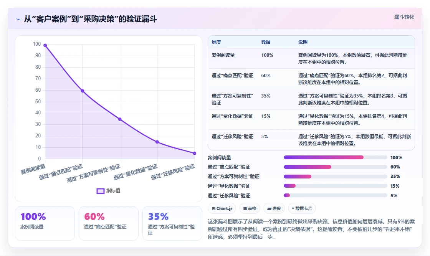Click the 通过“痛点匹配”验证 x-axis label

(x=61, y=172)
